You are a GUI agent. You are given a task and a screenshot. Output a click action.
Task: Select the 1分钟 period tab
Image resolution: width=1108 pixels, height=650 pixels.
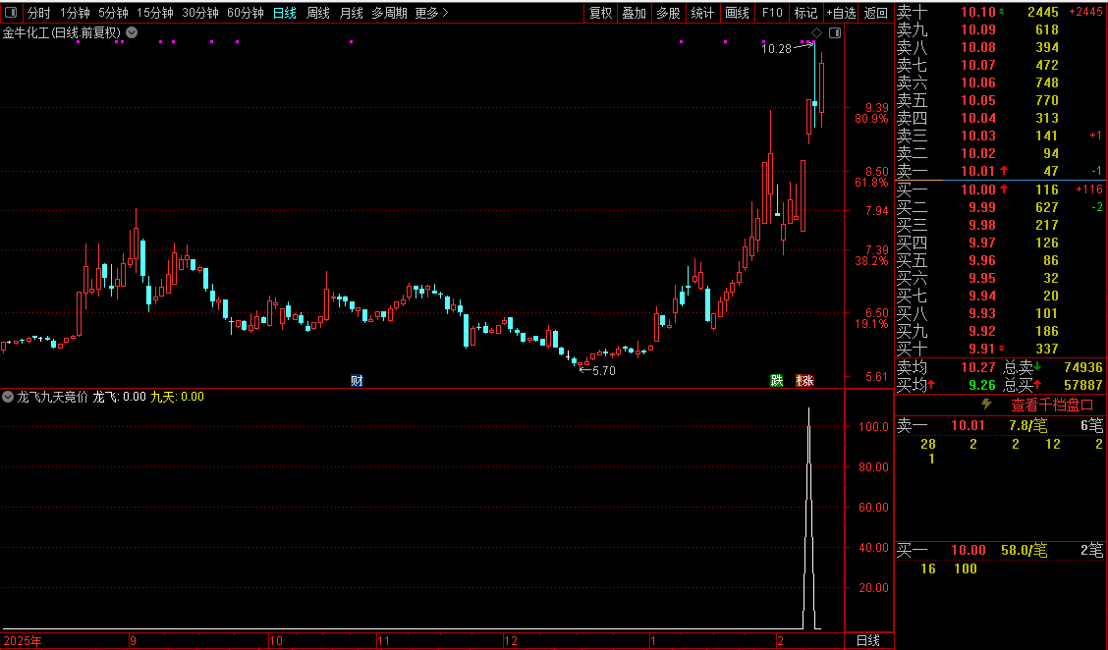pos(75,13)
